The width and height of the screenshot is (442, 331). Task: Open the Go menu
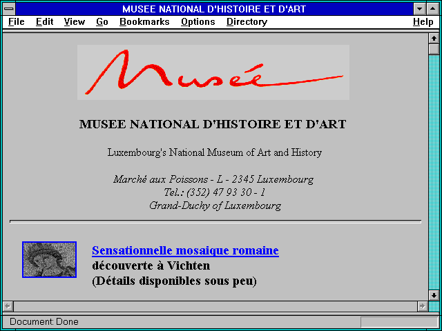[102, 21]
